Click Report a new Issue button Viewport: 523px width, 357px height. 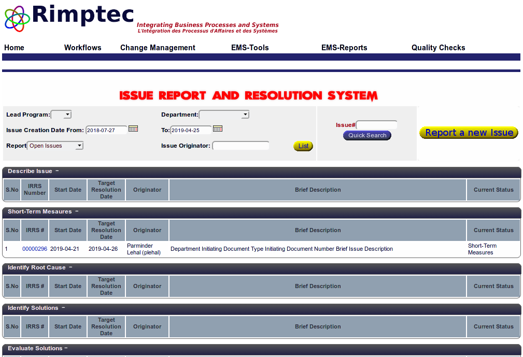click(469, 133)
